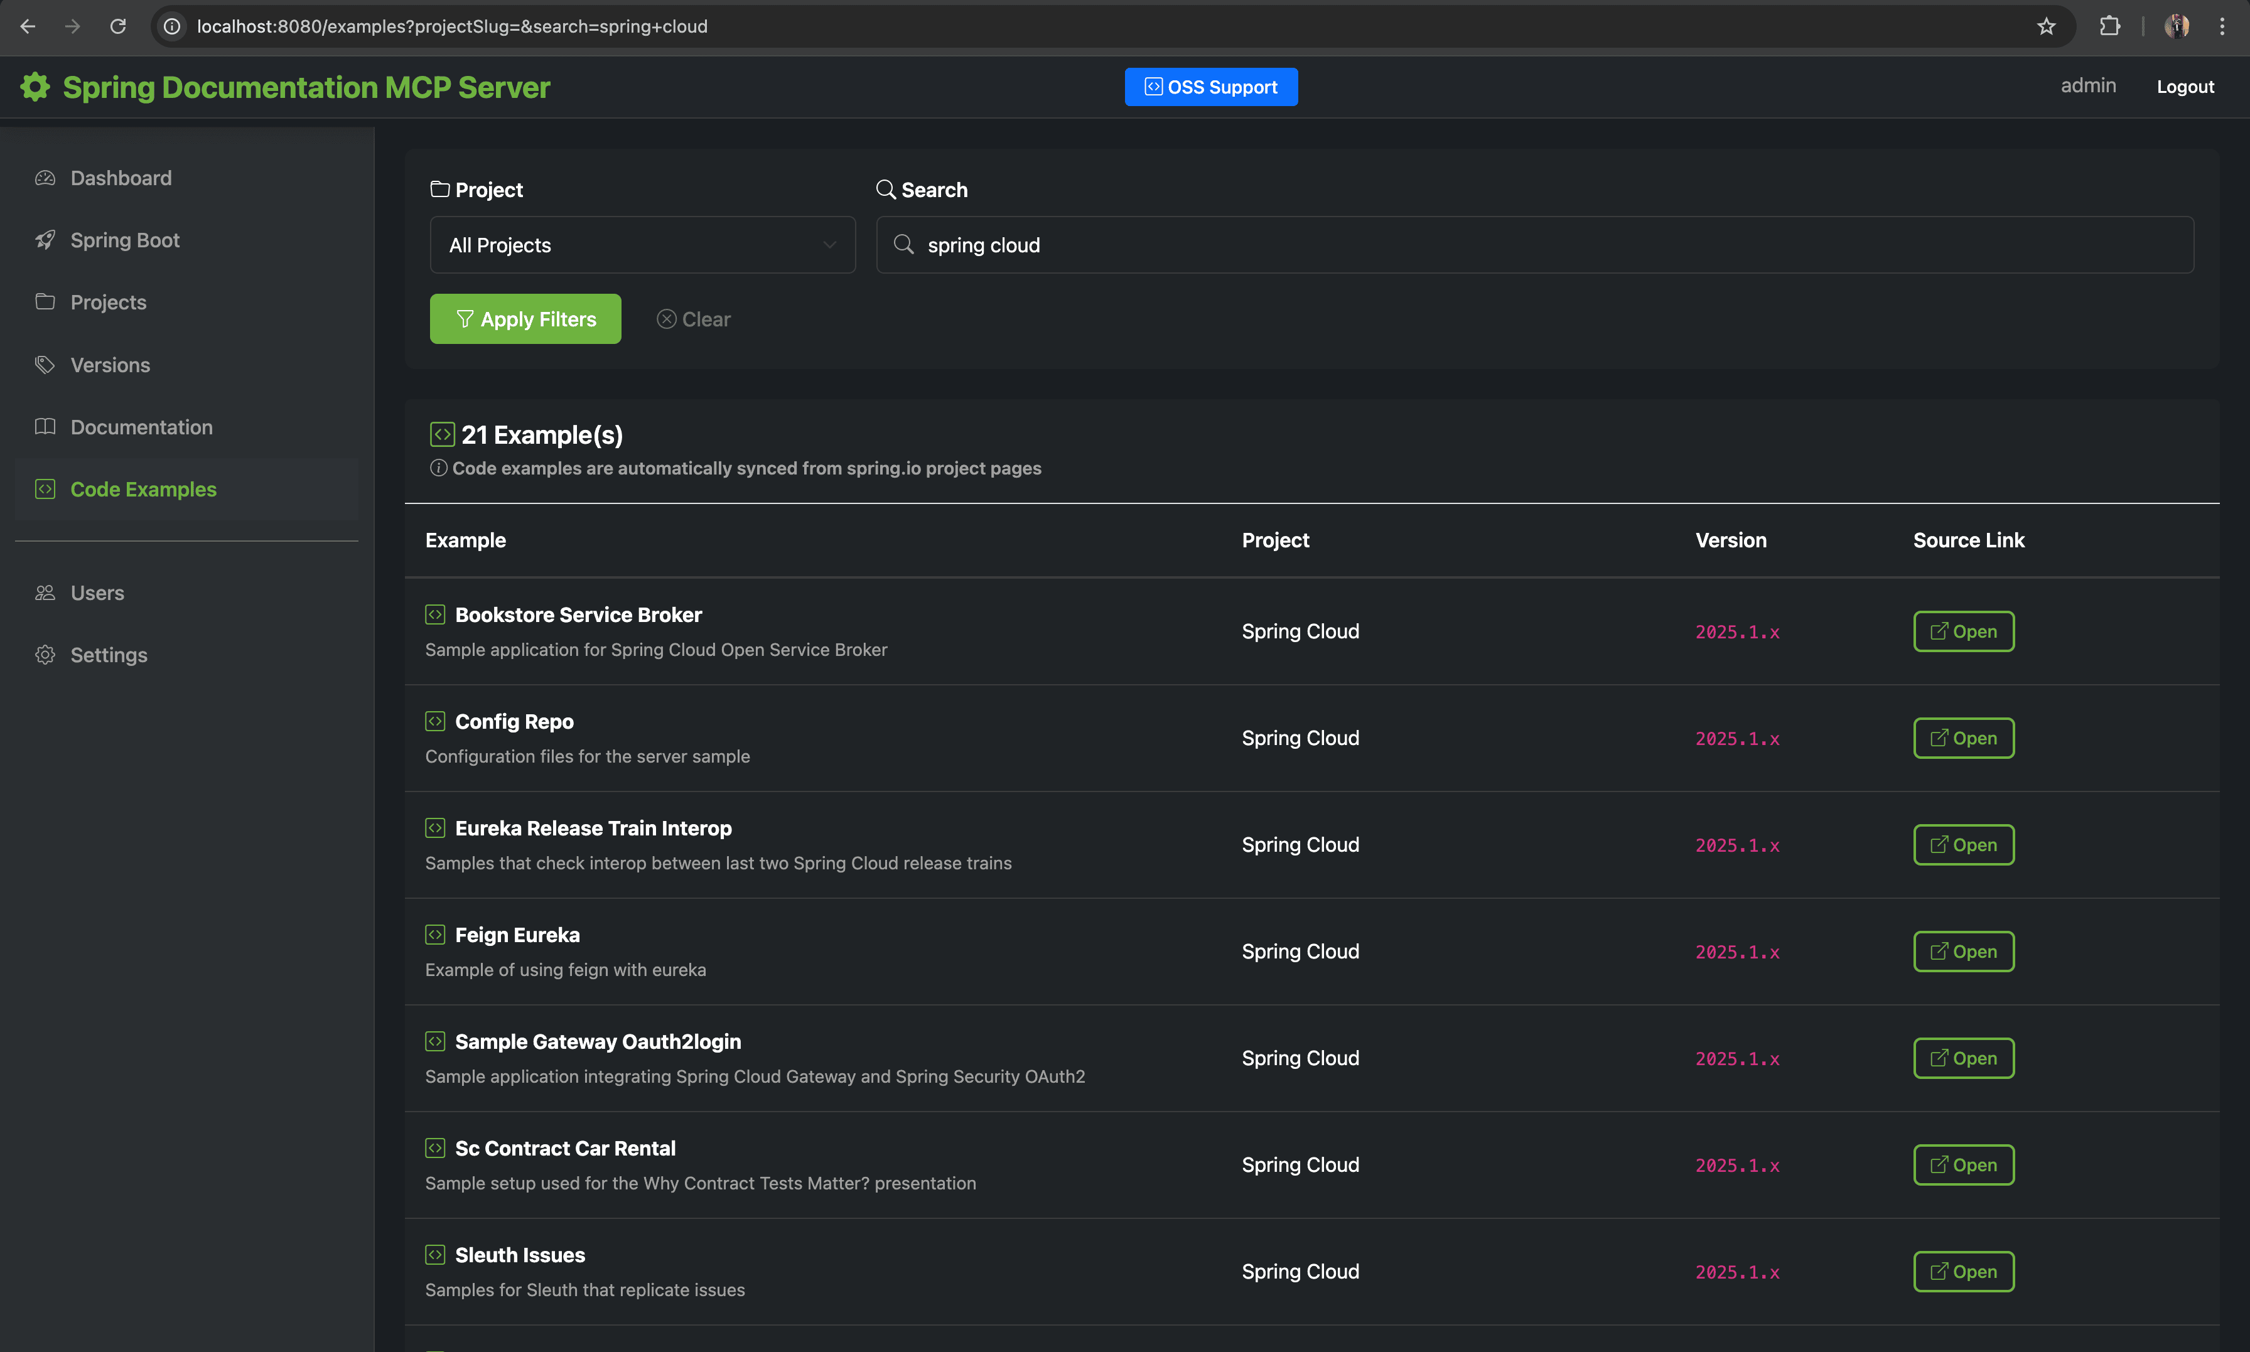Navigate to Versions page
Viewport: 2250px width, 1352px height.
coord(110,365)
